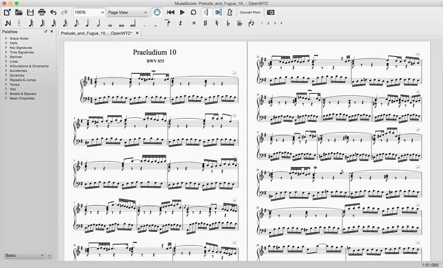
Task: Close the Palettes panel
Action: [x=52, y=32]
